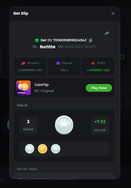Open Buchhha's user profile link
This screenshot has height=188, width=131.
tap(48, 46)
